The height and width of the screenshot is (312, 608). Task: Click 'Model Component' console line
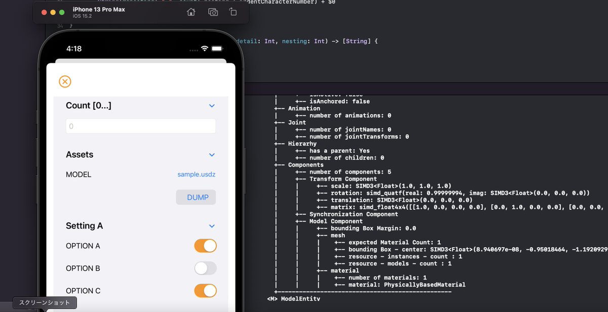tap(336, 221)
